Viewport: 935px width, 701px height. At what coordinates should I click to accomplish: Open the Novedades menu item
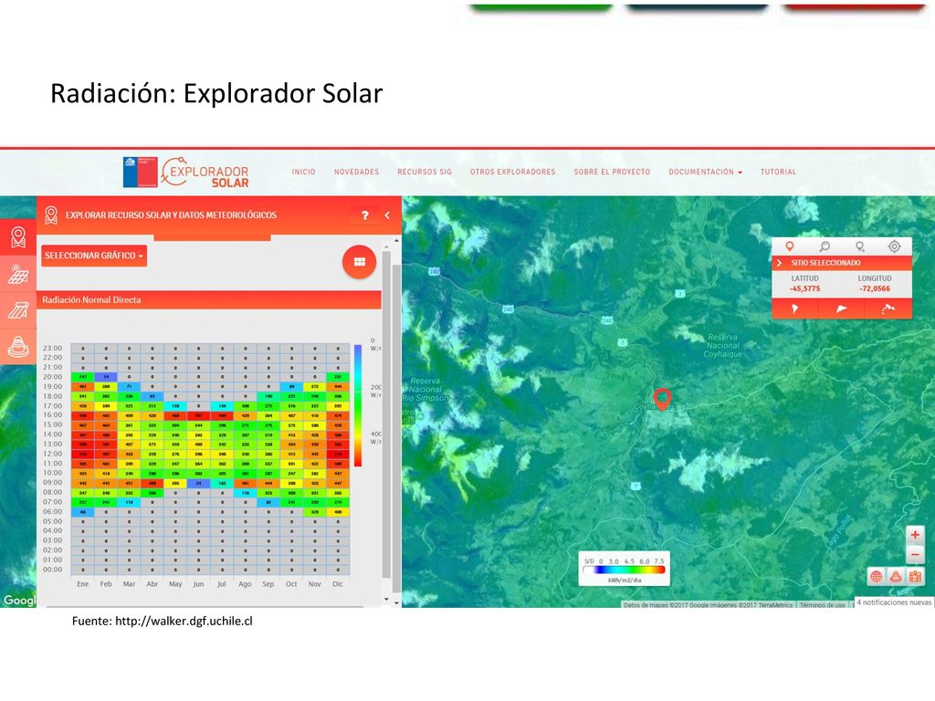pyautogui.click(x=357, y=172)
